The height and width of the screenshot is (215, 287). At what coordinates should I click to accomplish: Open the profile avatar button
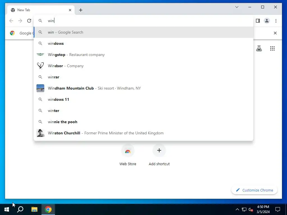(x=267, y=21)
